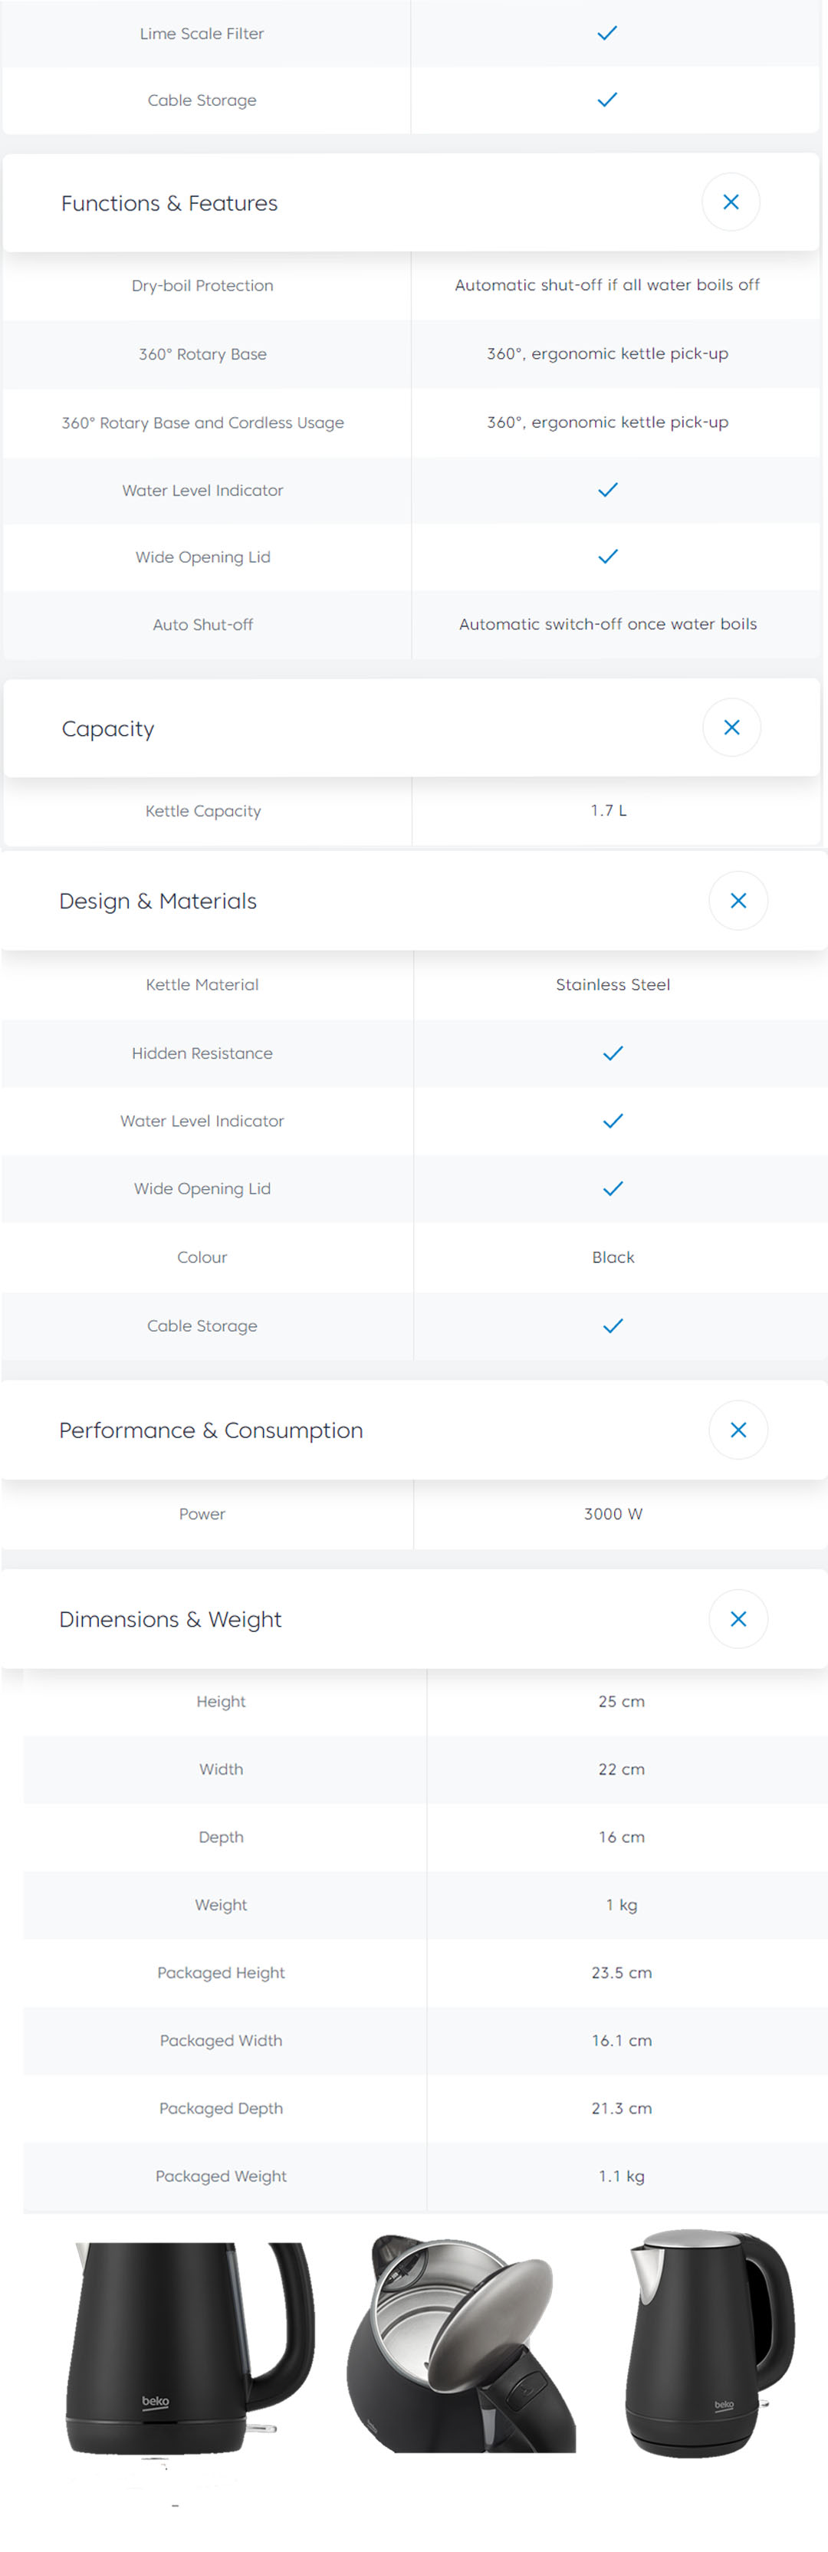The height and width of the screenshot is (2552, 828).
Task: Click the Functions & Features heading
Action: (169, 203)
